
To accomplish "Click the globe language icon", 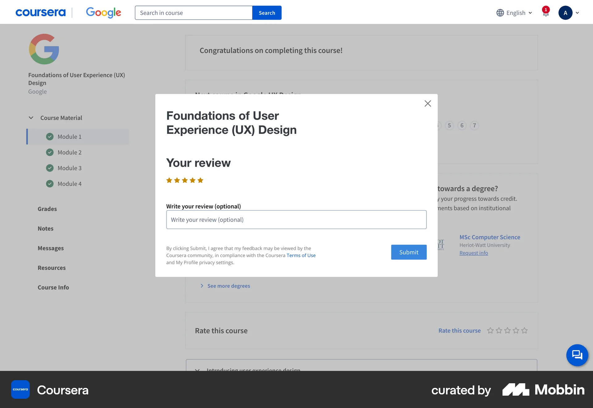I will click(x=500, y=13).
